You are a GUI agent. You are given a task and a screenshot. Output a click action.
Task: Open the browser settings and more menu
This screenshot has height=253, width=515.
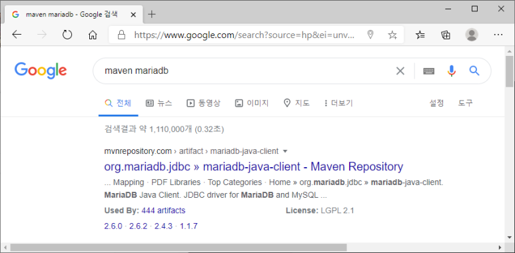point(498,35)
